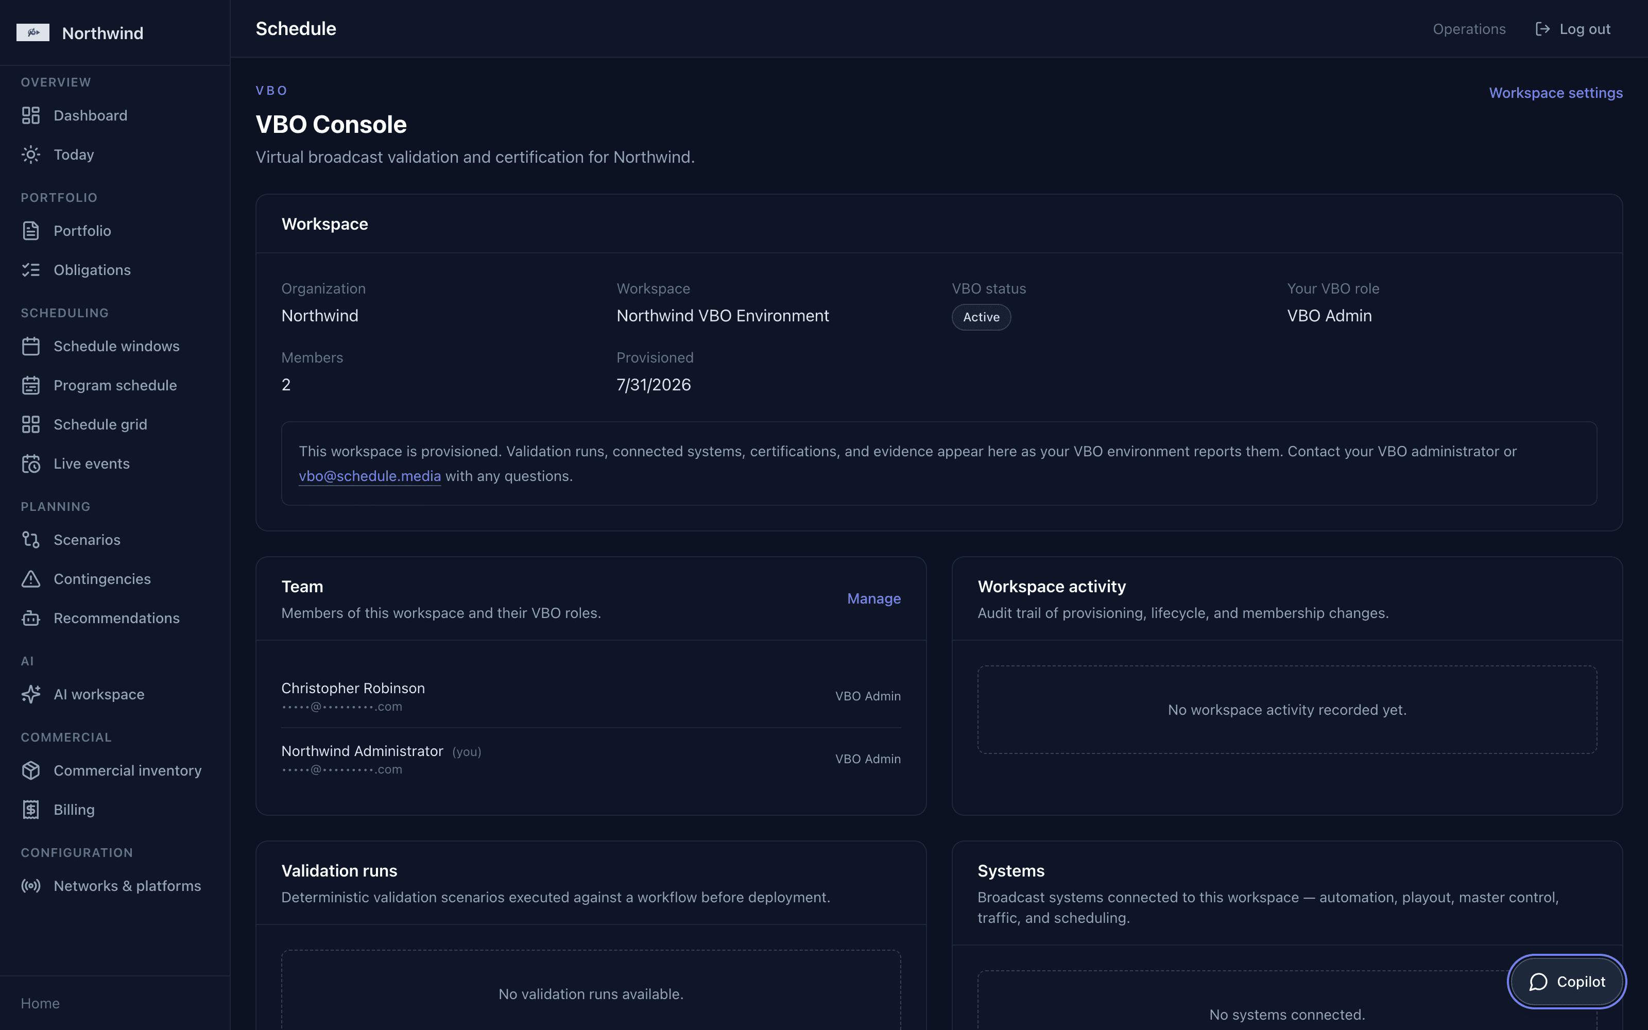Click the VBO Console heading
Viewport: 1648px width, 1030px height.
(x=331, y=125)
